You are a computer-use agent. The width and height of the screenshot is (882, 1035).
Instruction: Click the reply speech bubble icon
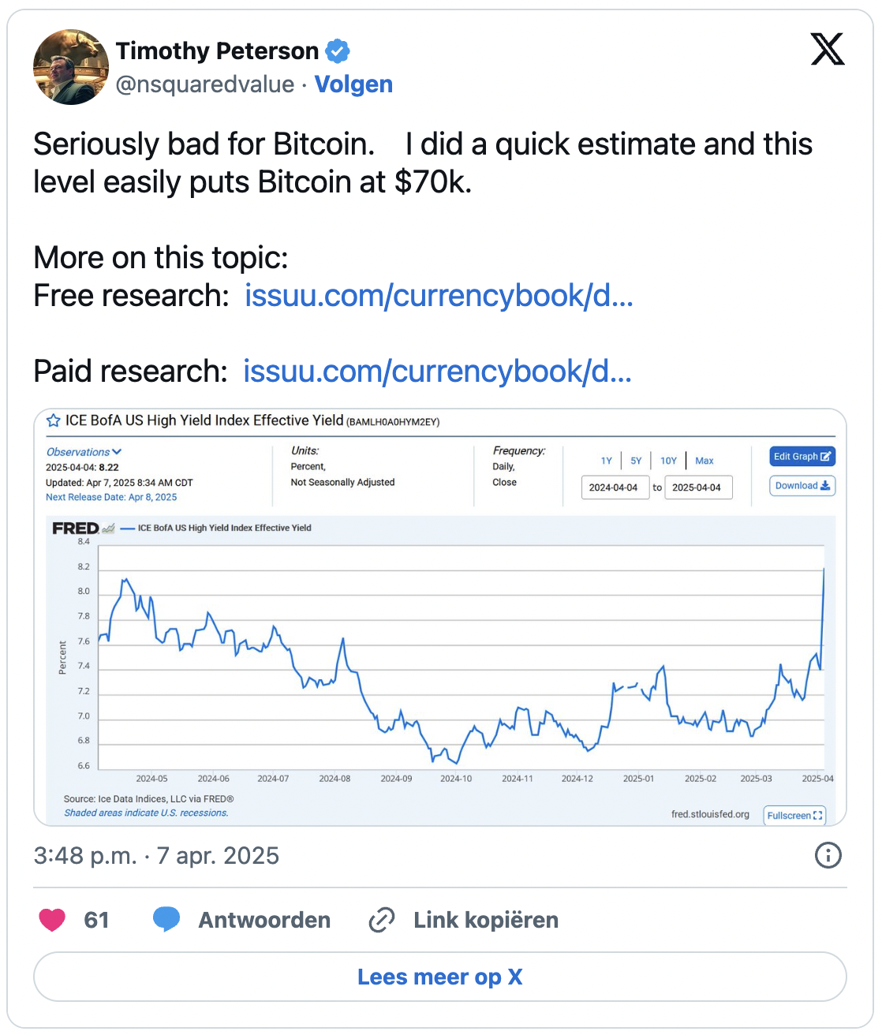tap(166, 920)
